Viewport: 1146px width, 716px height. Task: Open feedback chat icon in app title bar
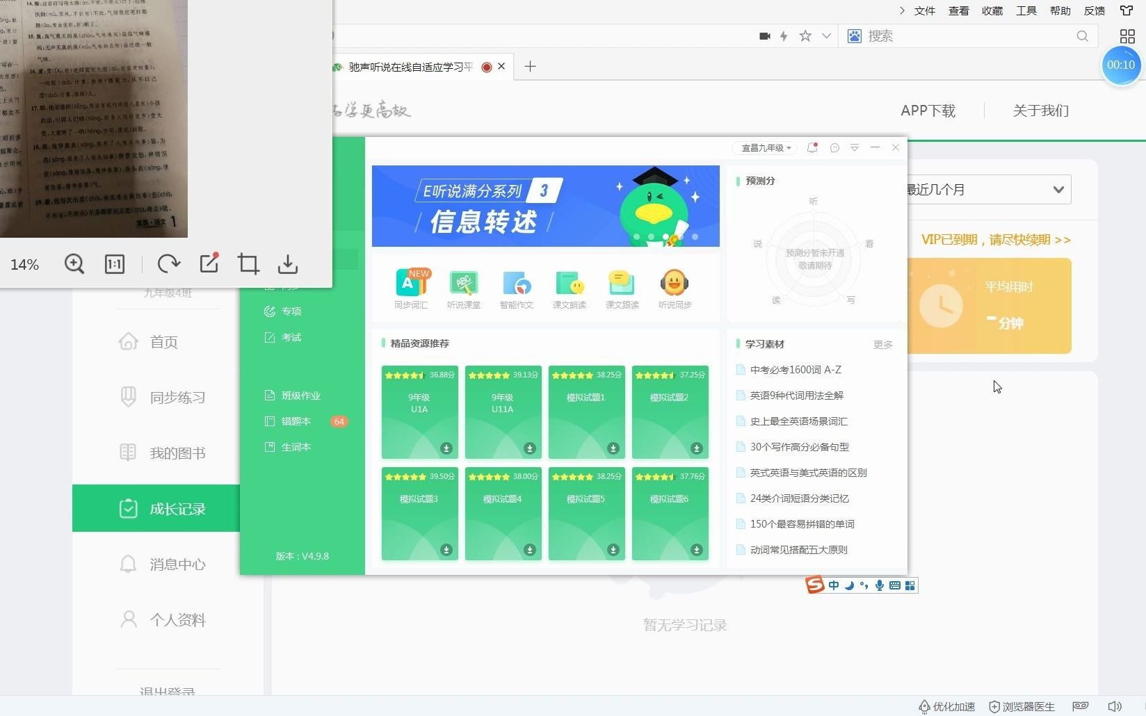[x=834, y=147]
